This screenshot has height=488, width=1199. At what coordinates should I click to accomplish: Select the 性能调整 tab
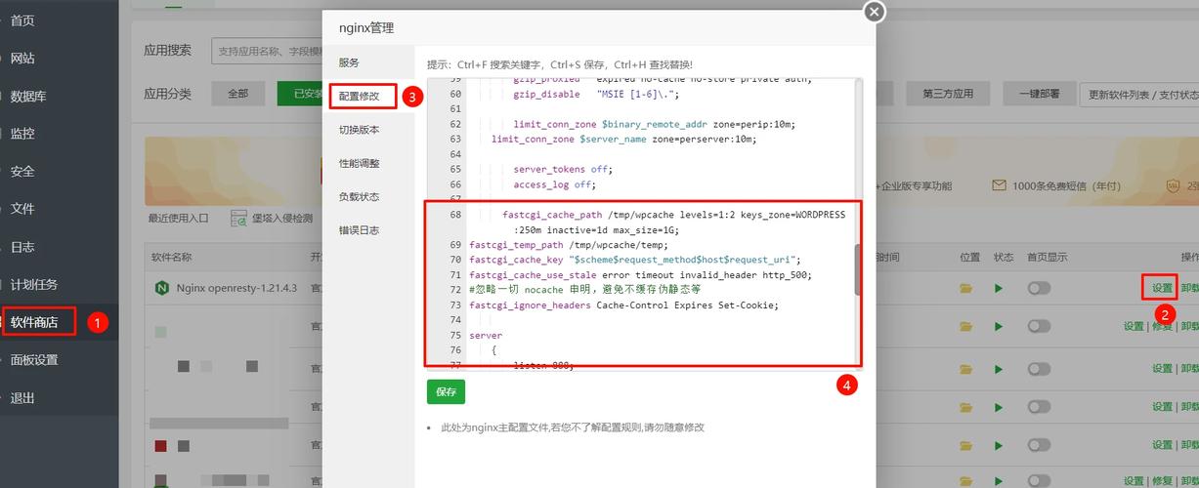click(x=359, y=163)
